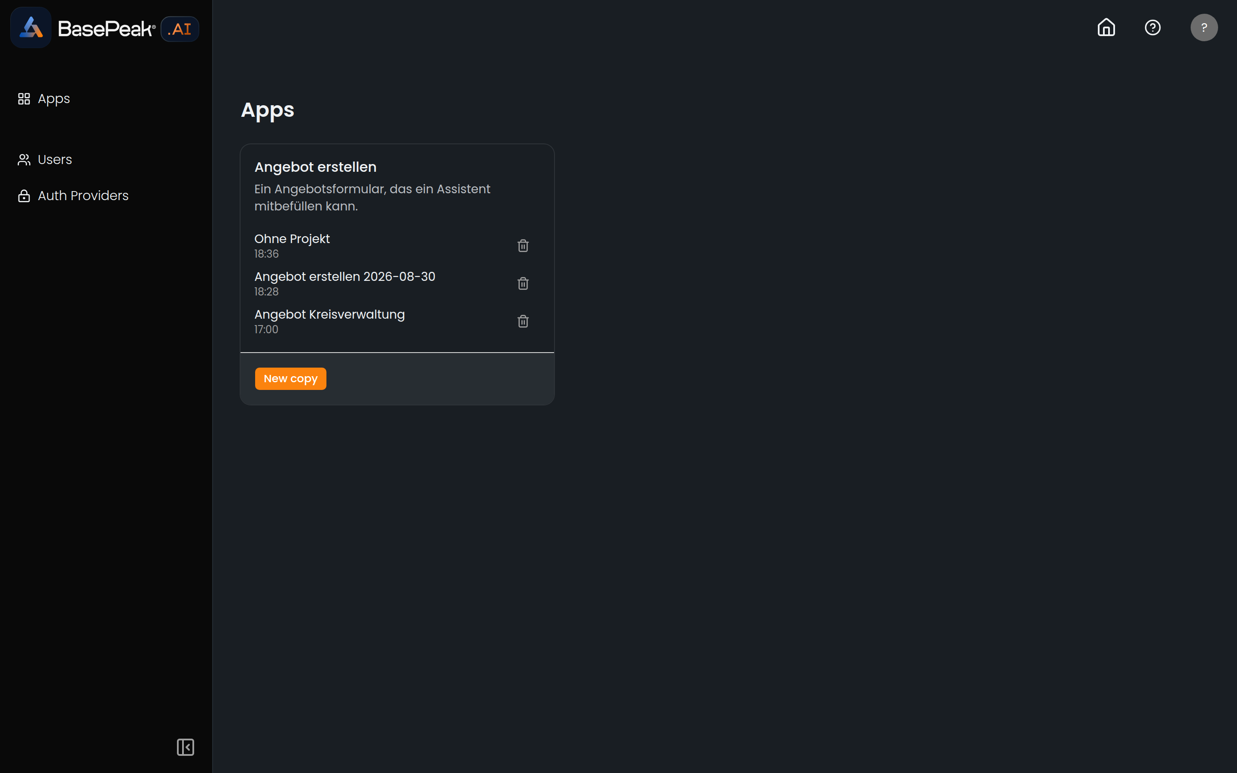This screenshot has width=1237, height=773.
Task: Click the .AI badge beside the logo
Action: pyautogui.click(x=180, y=29)
